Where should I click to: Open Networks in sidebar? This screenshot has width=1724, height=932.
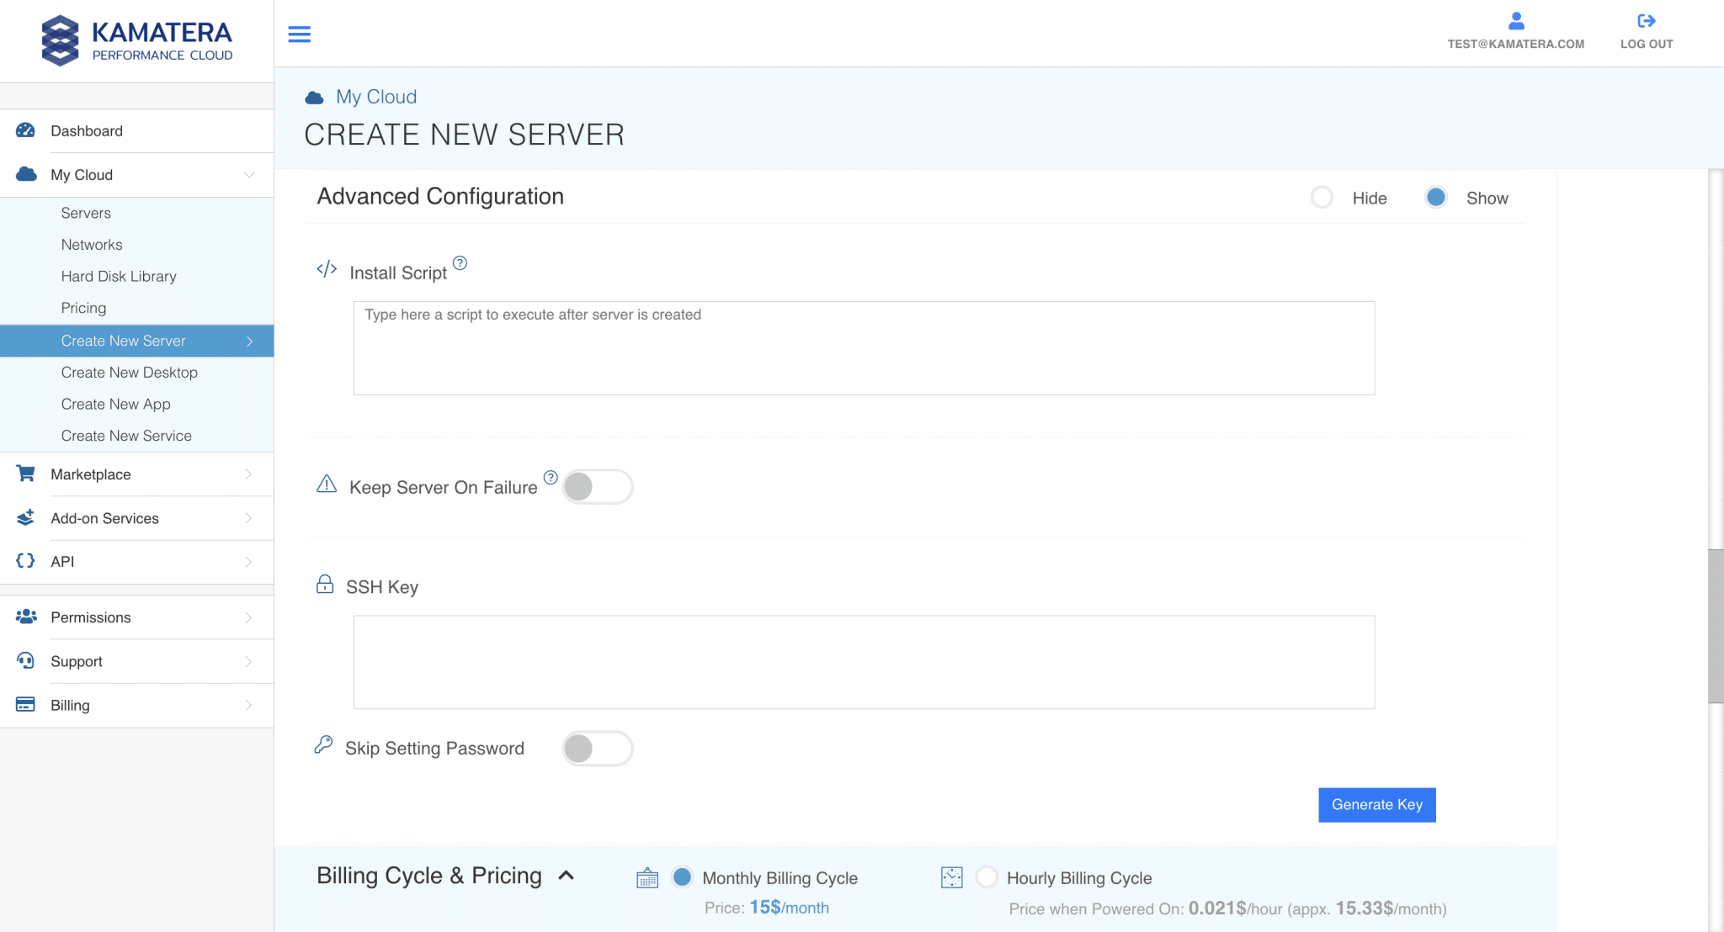click(x=92, y=245)
